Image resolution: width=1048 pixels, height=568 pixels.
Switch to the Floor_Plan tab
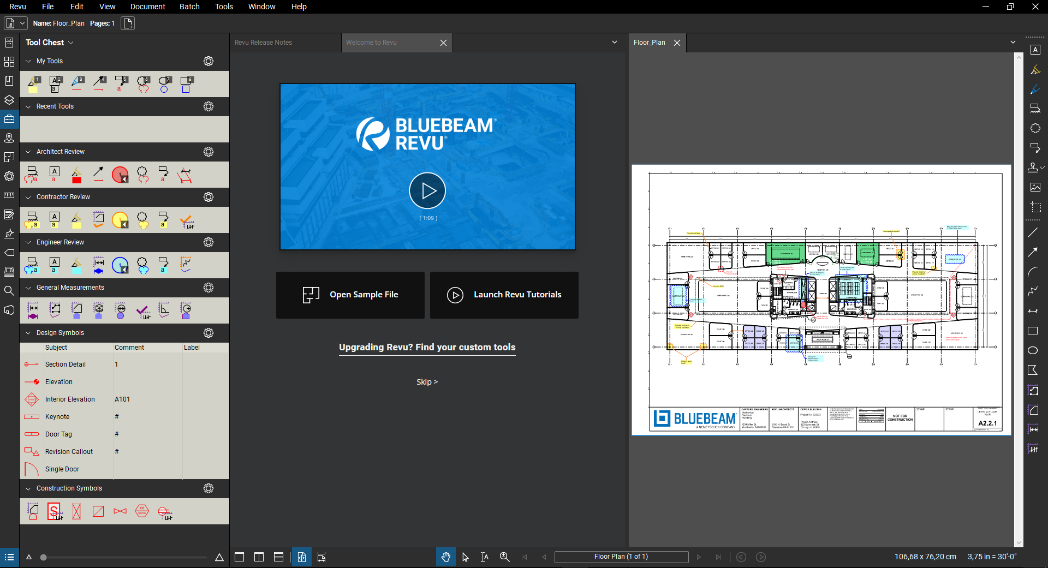click(650, 43)
